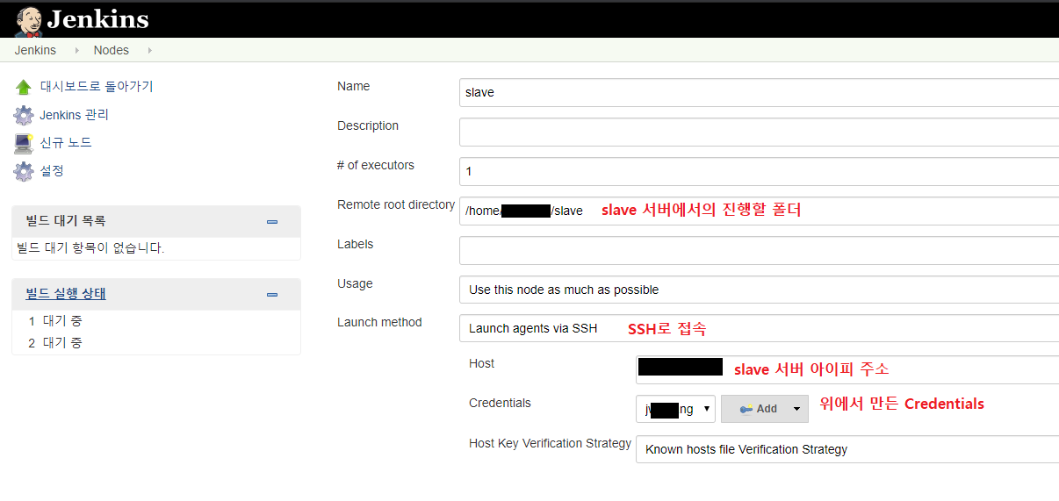The height and width of the screenshot is (501, 1059).
Task: Expand the Add button dropdown arrow
Action: point(797,409)
